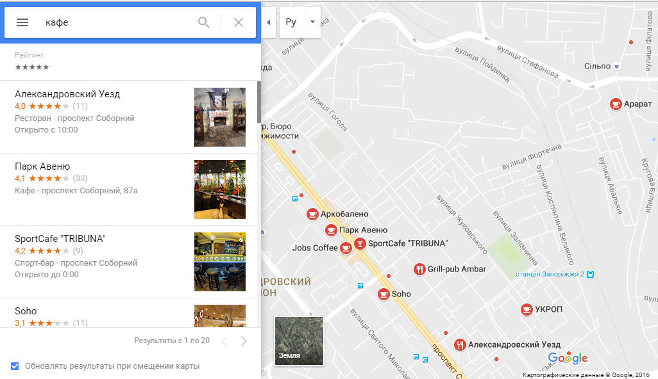The width and height of the screenshot is (658, 379).
Task: Switch to satellite view using Земля thumbnail
Action: pos(299,341)
